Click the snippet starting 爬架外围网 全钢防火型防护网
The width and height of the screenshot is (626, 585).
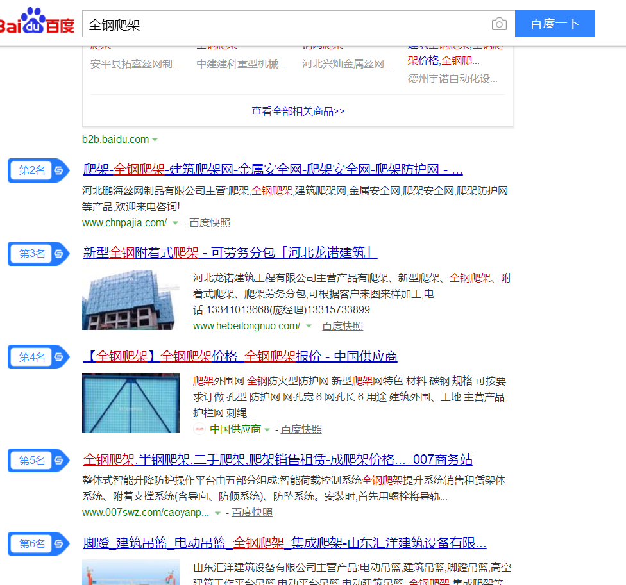350,397
